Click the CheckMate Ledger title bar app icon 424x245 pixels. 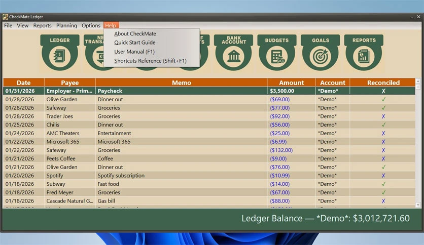(x=5, y=17)
